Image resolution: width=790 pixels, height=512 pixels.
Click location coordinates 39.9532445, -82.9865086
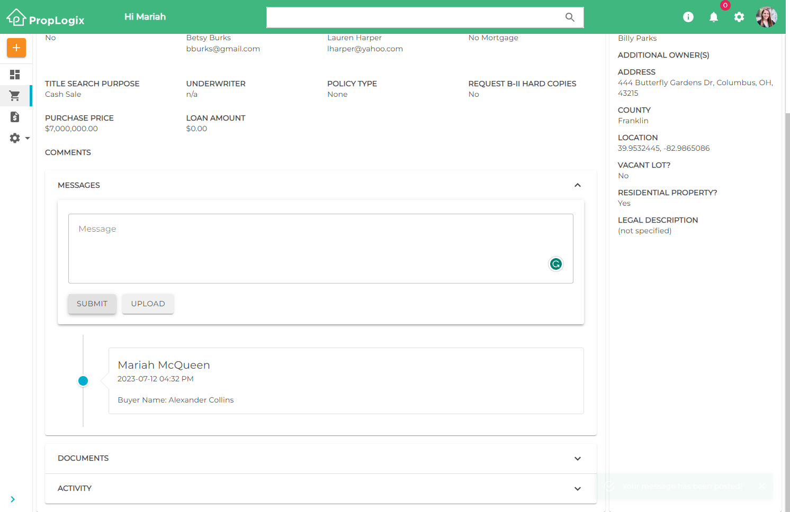(x=663, y=148)
